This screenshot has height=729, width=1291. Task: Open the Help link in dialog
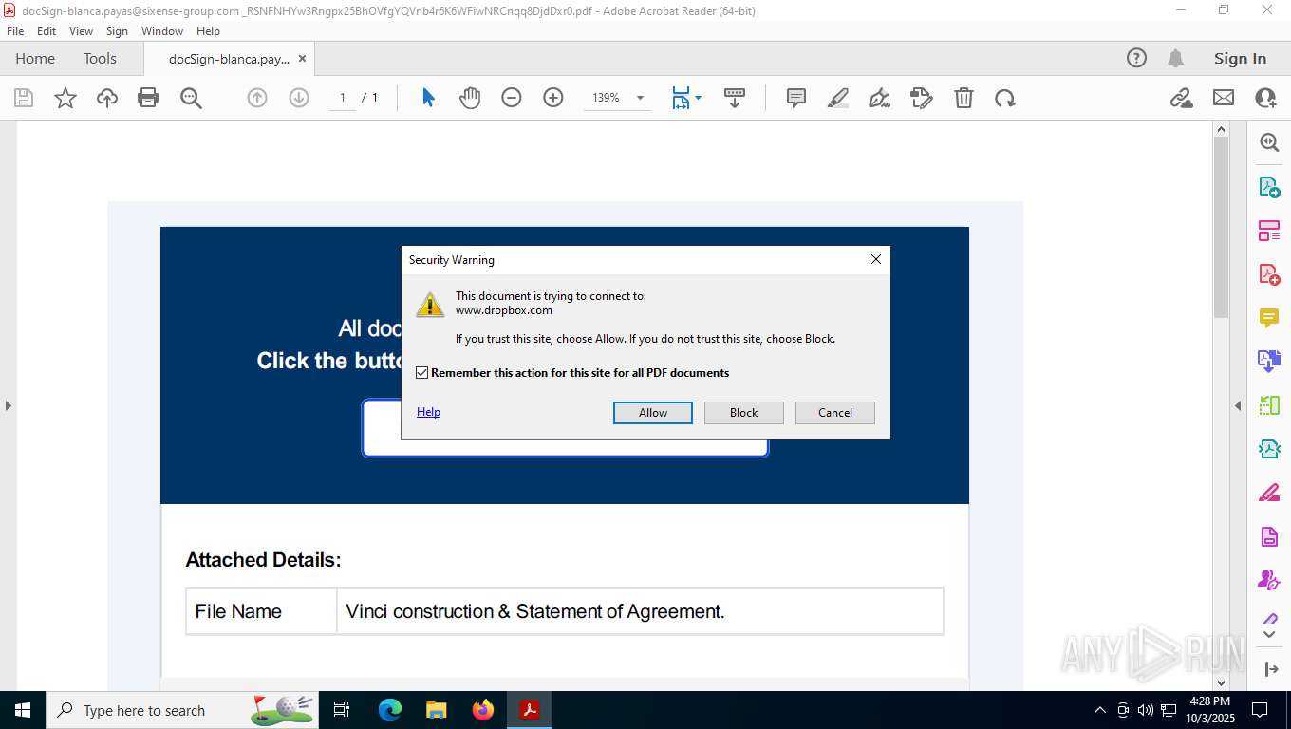(x=428, y=412)
